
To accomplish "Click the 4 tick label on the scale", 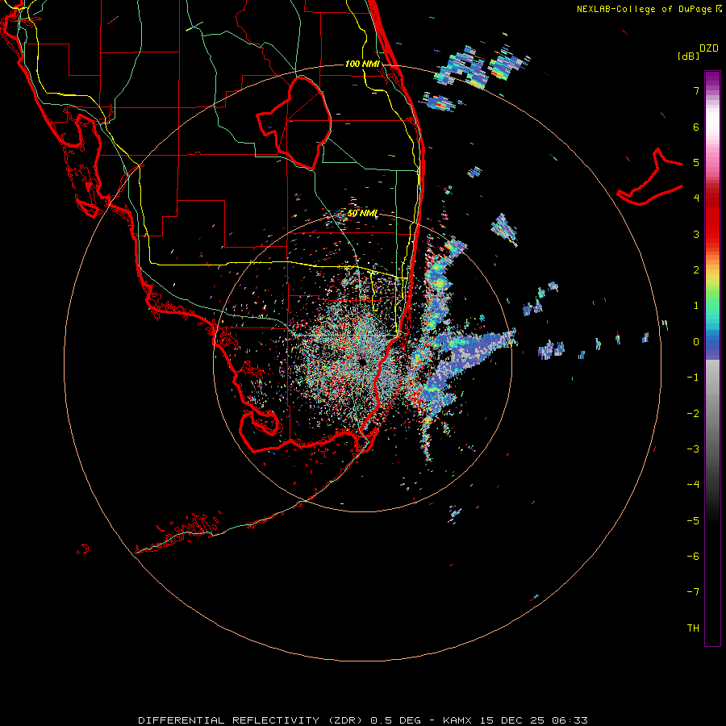I will pyautogui.click(x=696, y=198).
